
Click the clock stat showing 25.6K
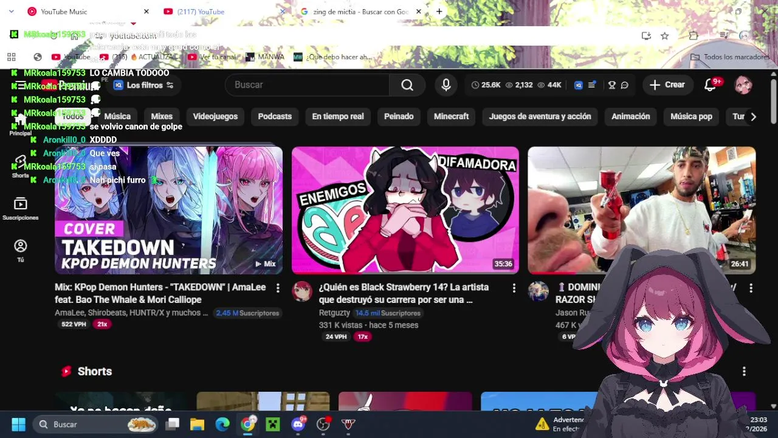(486, 85)
